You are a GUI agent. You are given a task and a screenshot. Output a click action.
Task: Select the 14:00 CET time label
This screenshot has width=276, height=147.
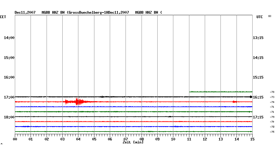(9, 38)
